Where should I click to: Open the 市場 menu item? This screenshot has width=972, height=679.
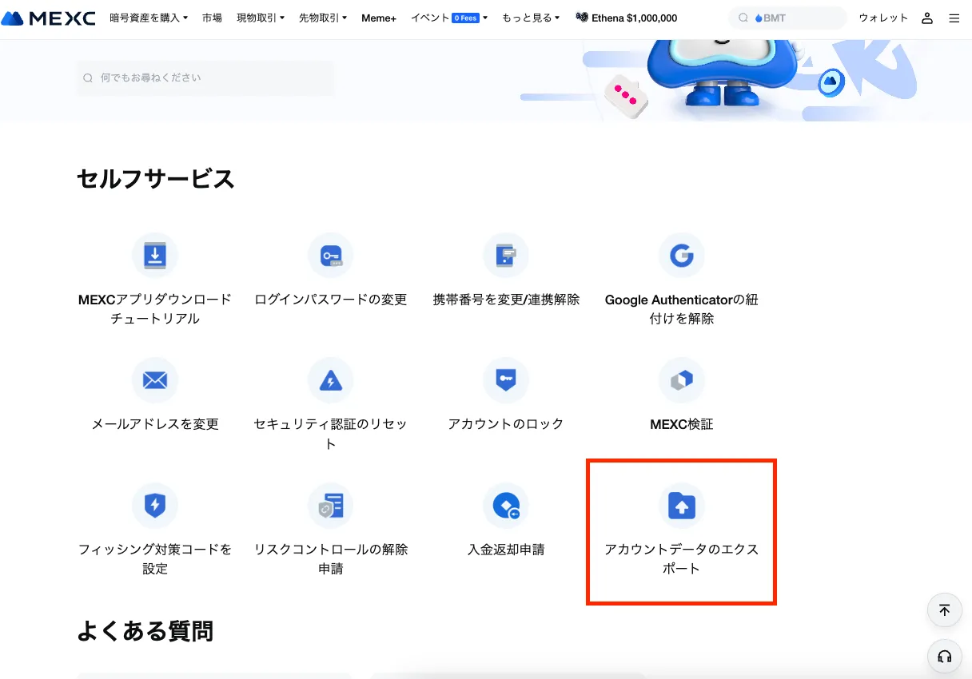[x=212, y=18]
